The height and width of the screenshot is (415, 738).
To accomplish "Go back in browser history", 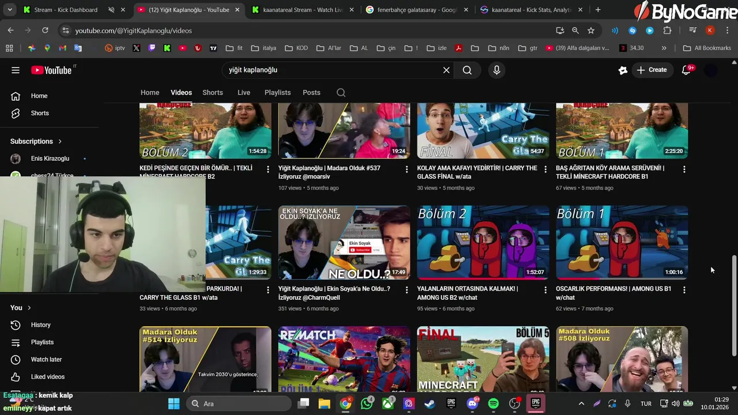I will [x=10, y=31].
